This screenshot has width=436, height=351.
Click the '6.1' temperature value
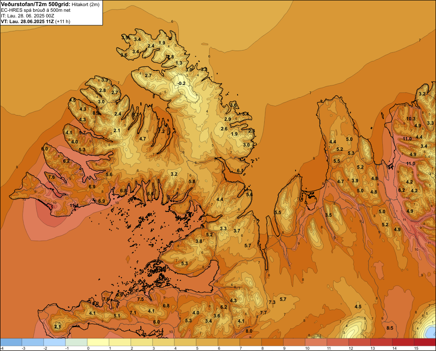pos(240,171)
